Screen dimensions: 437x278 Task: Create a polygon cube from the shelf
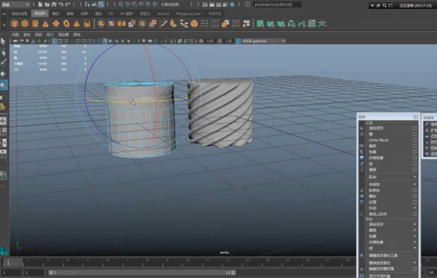click(24, 24)
